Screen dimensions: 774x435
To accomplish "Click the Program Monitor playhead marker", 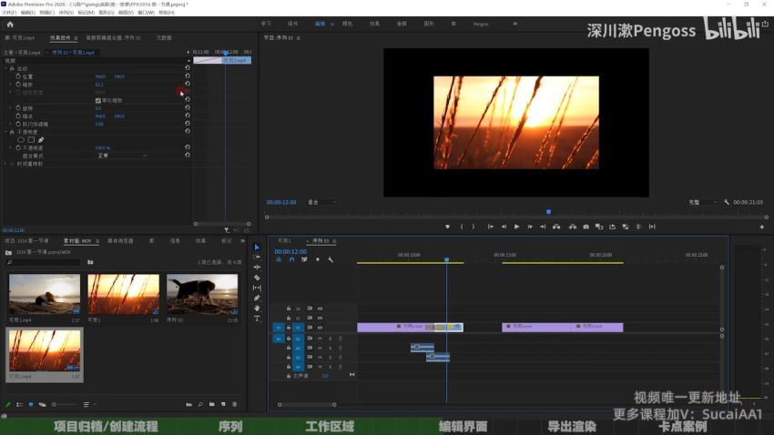I will pos(548,212).
